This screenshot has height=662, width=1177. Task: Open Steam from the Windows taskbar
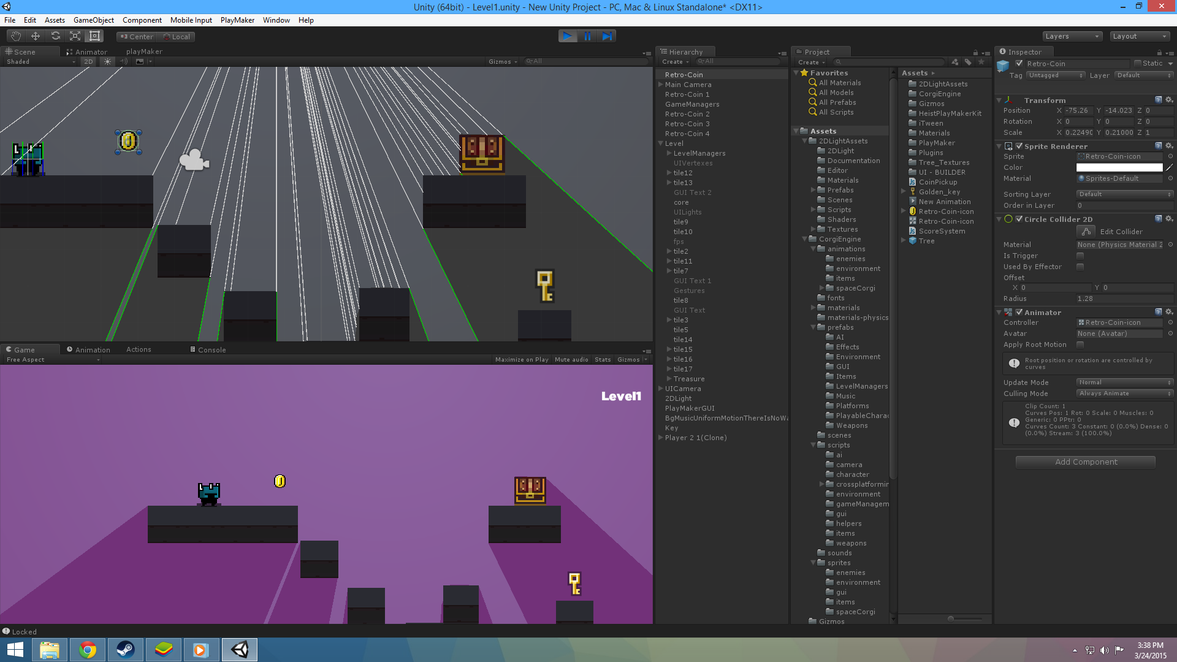coord(126,650)
